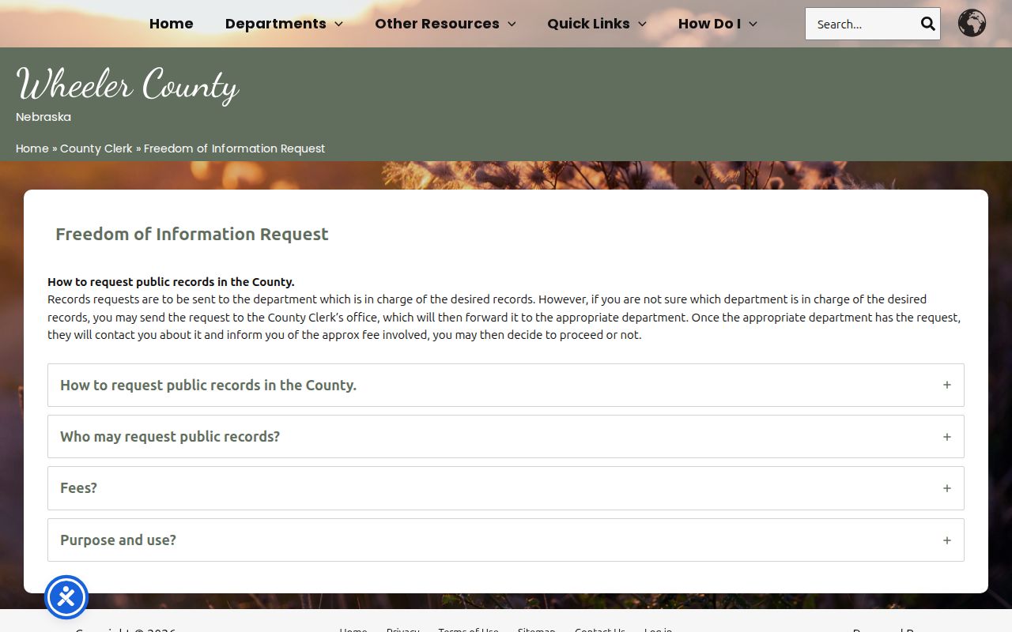Click plus icon on 'Fees?' row
The height and width of the screenshot is (632, 1012).
click(x=946, y=488)
